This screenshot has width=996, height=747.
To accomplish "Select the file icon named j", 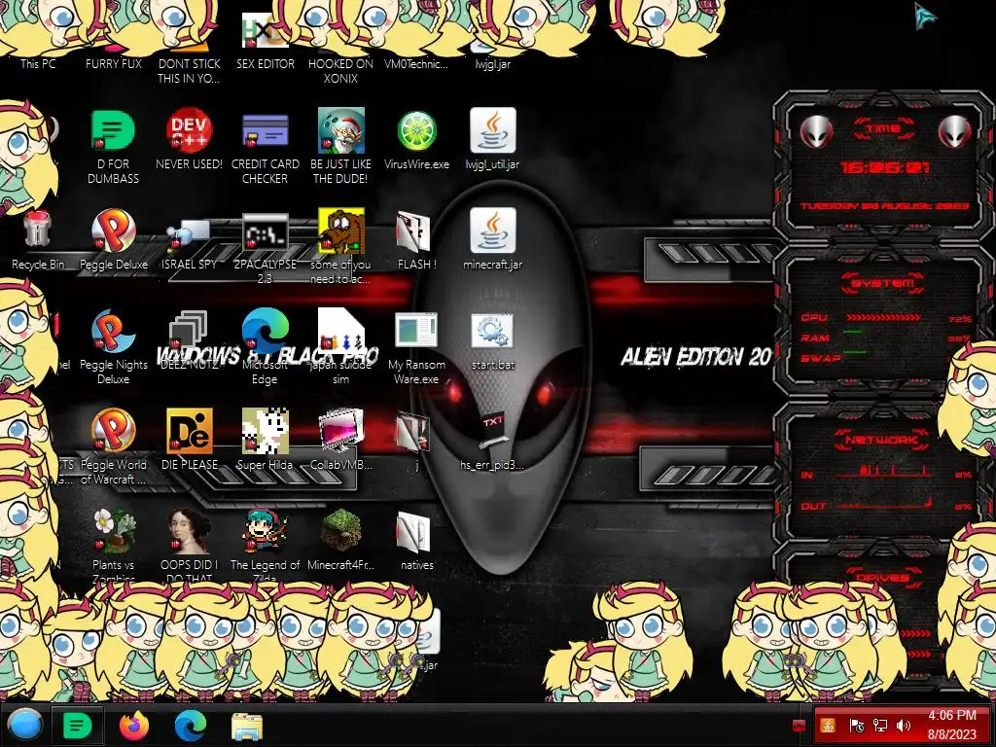I will (x=413, y=432).
